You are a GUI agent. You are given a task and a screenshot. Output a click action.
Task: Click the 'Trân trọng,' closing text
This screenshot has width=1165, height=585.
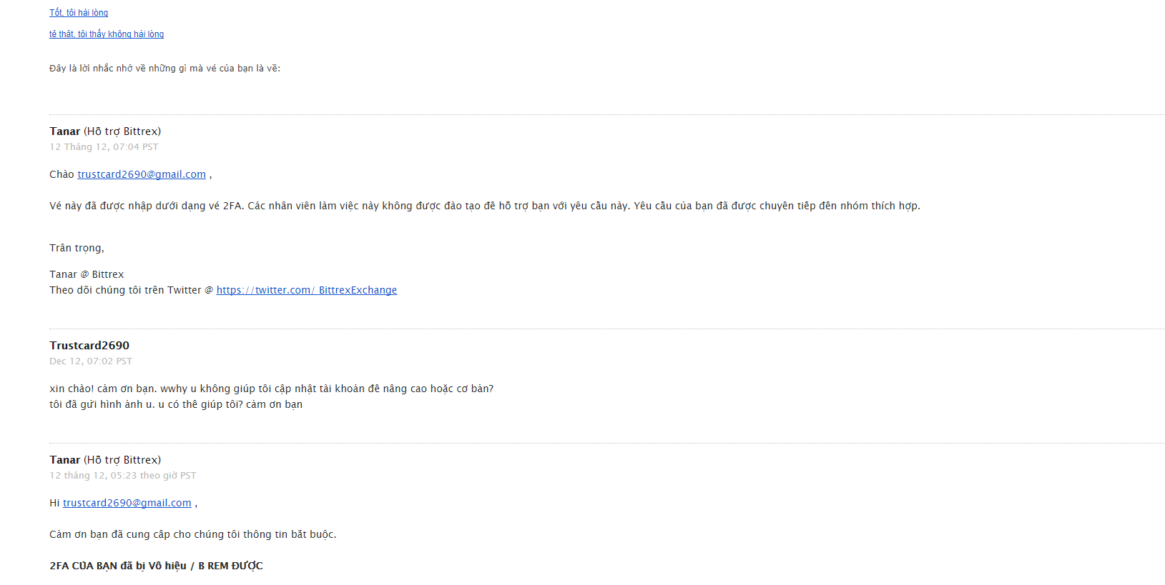77,248
